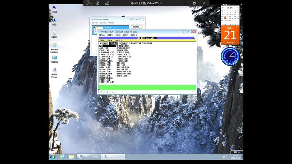Screen dimensions: 292x164
Task: Select CLIPBRD.EXE in the file list
Action: click(x=106, y=57)
